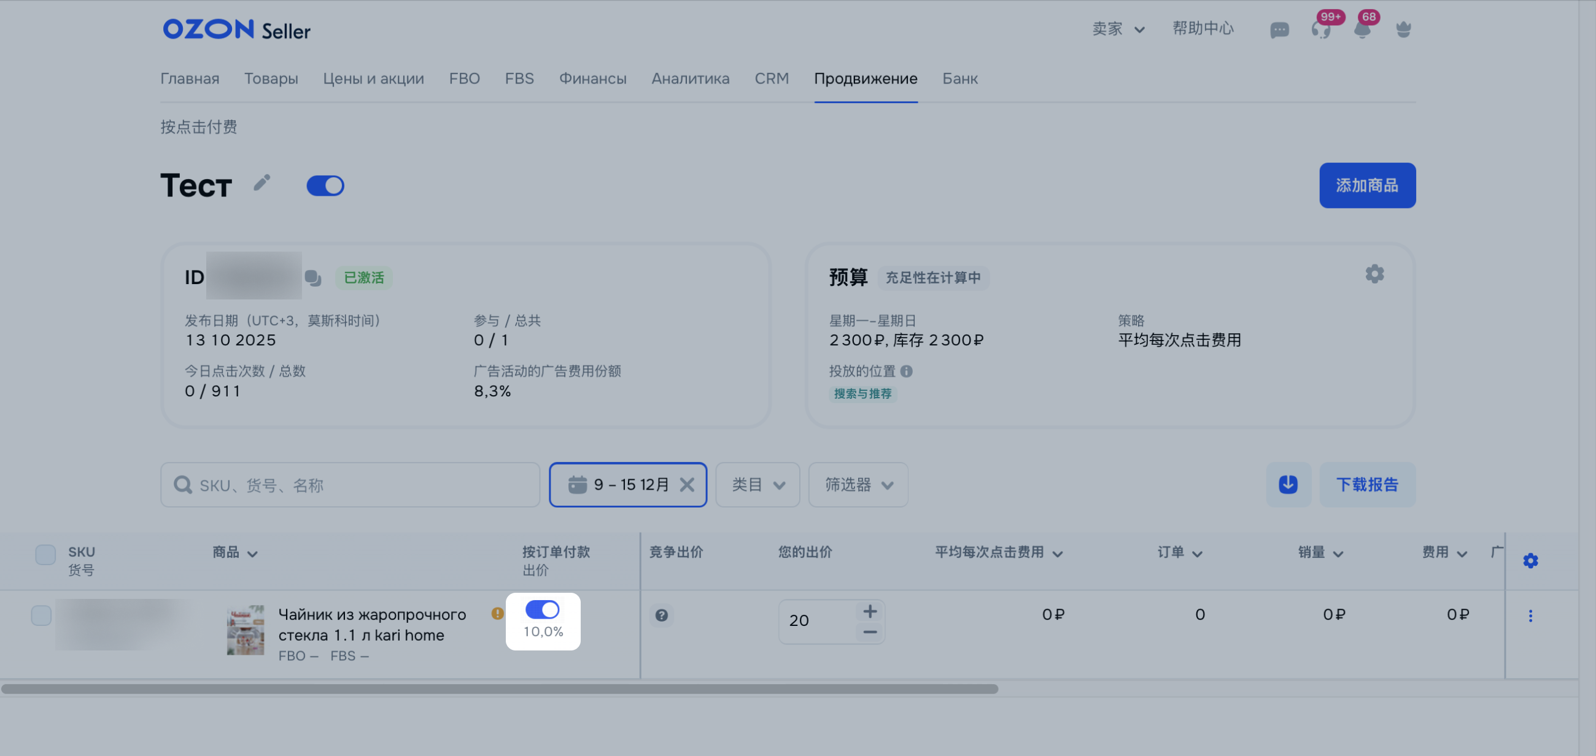Toggle pay-per-order switch for the kettle
Image resolution: width=1596 pixels, height=756 pixels.
point(542,610)
